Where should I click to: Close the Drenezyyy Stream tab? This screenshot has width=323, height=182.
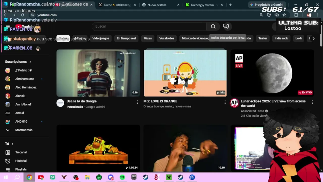click(222, 5)
